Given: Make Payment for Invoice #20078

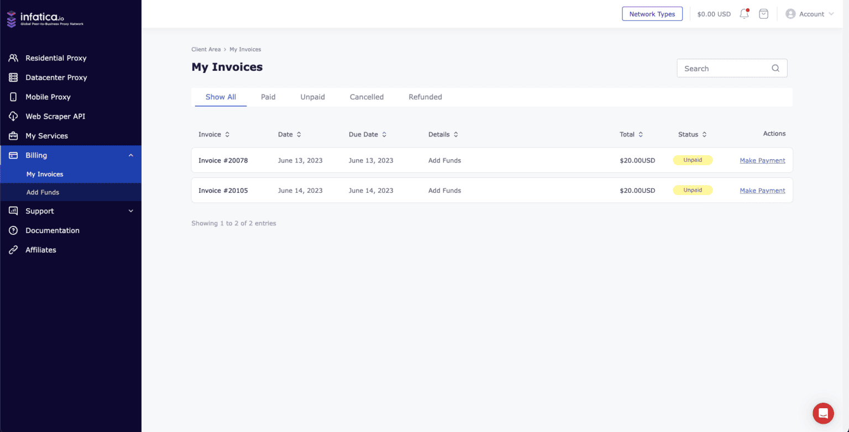Looking at the screenshot, I should coord(762,160).
